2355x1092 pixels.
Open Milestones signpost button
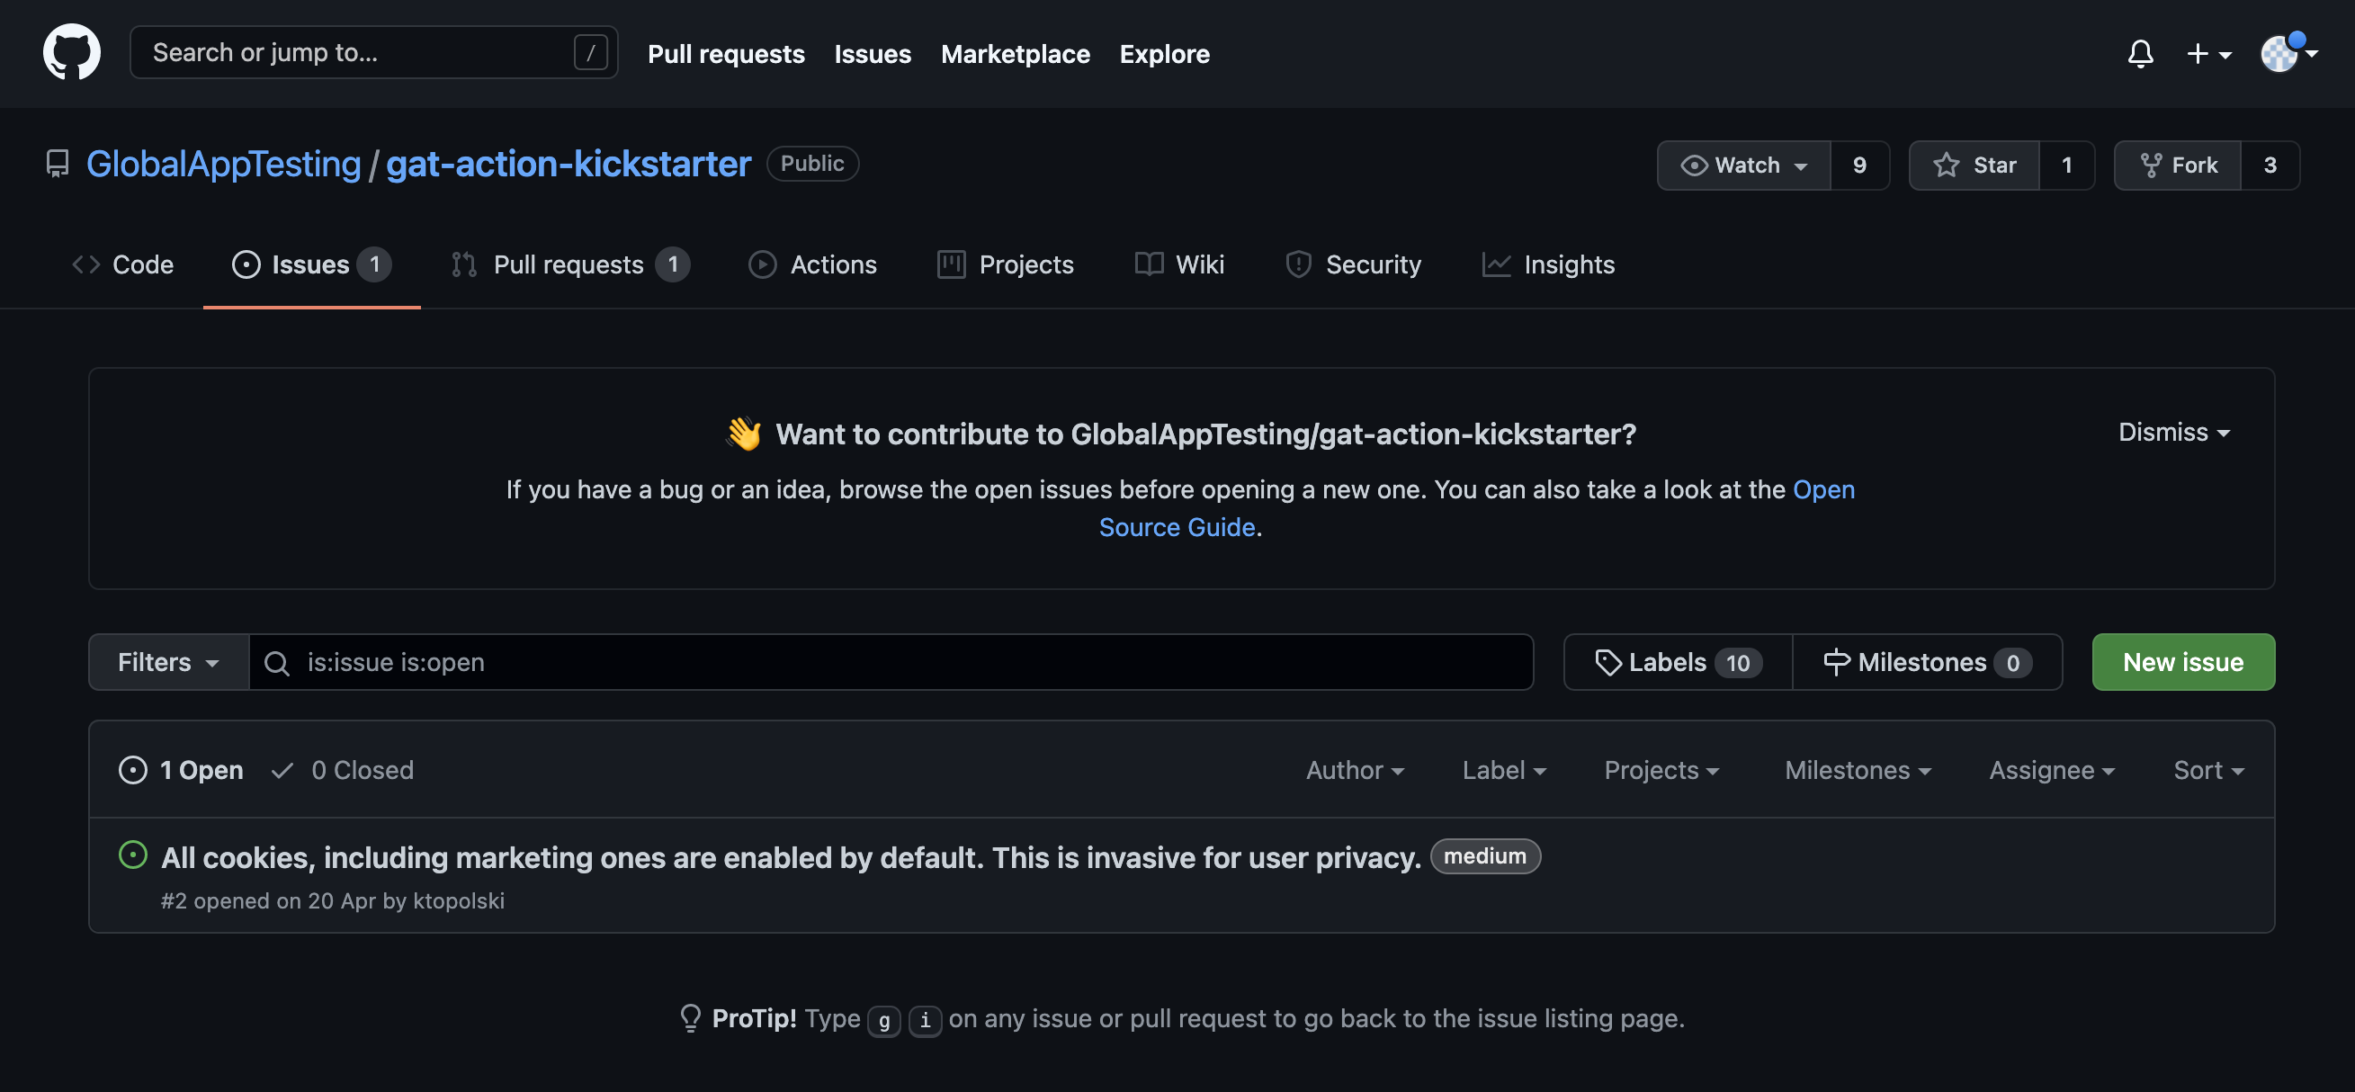click(1926, 662)
